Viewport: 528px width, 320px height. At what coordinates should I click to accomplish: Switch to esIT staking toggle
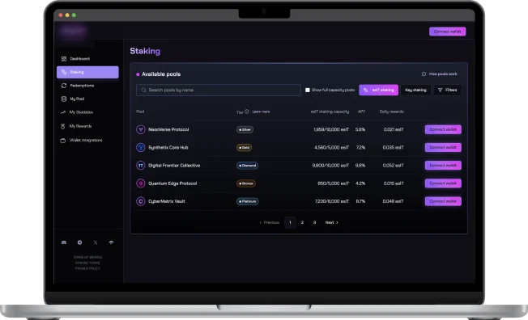378,90
